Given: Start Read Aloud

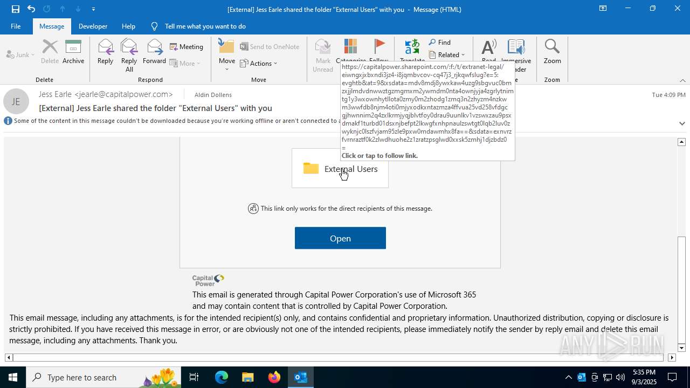Looking at the screenshot, I should (x=488, y=51).
